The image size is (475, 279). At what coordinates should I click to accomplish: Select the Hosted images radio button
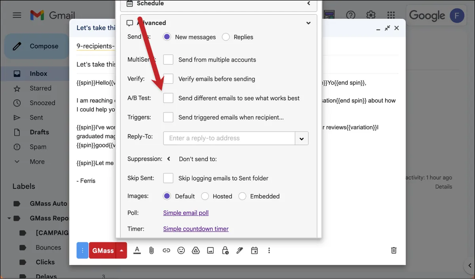pos(205,196)
